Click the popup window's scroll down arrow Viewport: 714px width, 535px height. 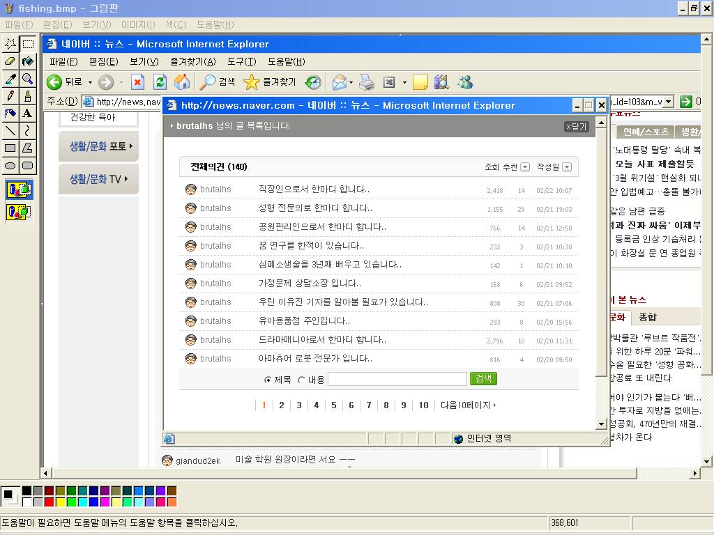click(x=600, y=424)
